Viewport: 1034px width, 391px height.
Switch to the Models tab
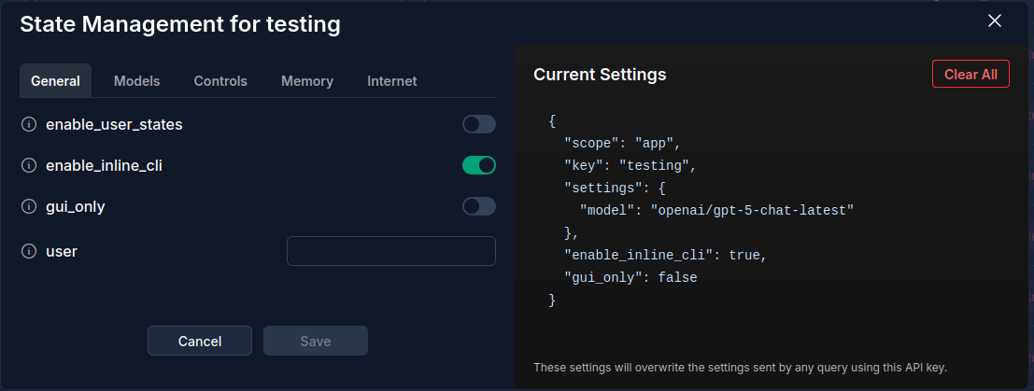136,81
